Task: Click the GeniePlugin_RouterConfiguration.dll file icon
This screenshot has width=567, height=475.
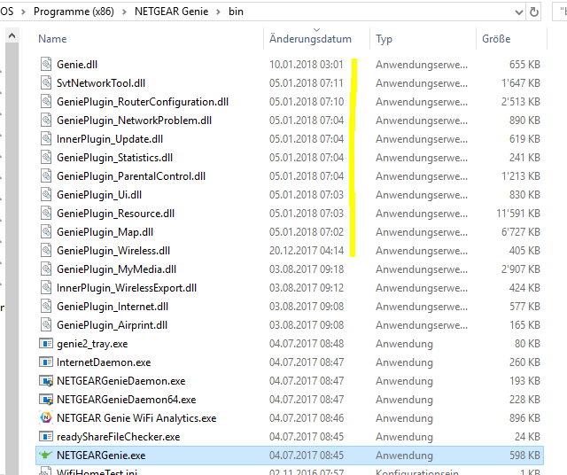Action: coord(46,102)
